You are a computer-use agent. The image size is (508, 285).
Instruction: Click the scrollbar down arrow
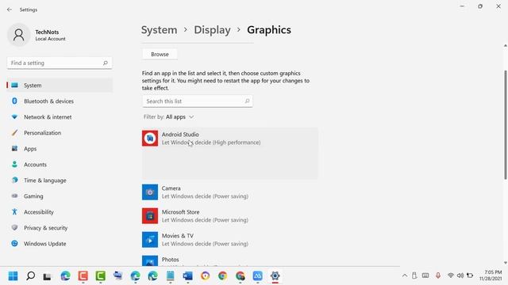click(x=505, y=263)
